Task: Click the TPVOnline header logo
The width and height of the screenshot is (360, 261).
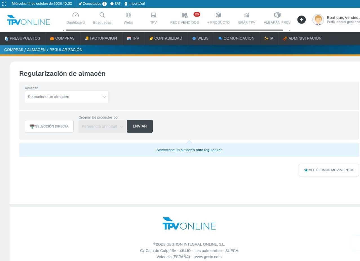Action: 28,20
